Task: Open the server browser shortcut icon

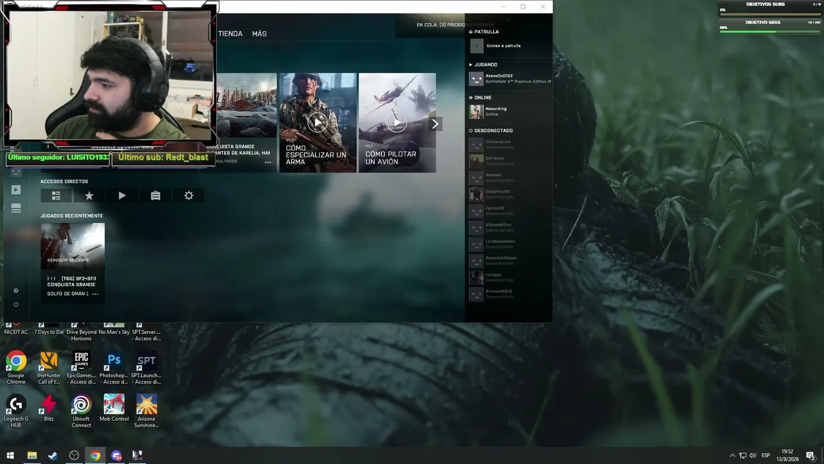Action: tap(56, 195)
